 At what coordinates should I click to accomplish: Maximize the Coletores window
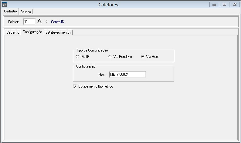click(224, 5)
